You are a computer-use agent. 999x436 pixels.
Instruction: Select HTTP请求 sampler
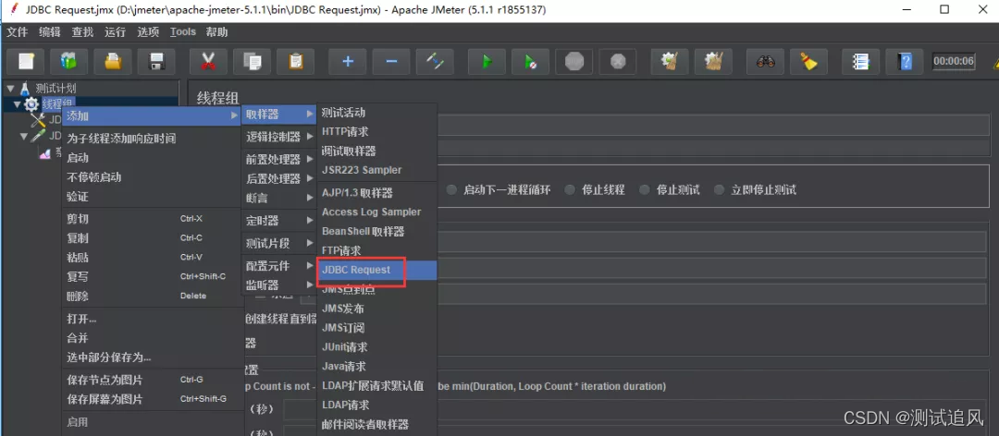click(x=377, y=132)
